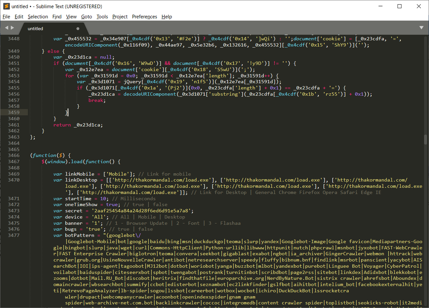Click 'var linkDesktop' variable name
The width and height of the screenshot is (429, 308).
[x=81, y=180]
